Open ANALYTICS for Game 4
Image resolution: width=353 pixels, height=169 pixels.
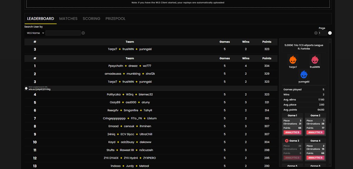315,158
